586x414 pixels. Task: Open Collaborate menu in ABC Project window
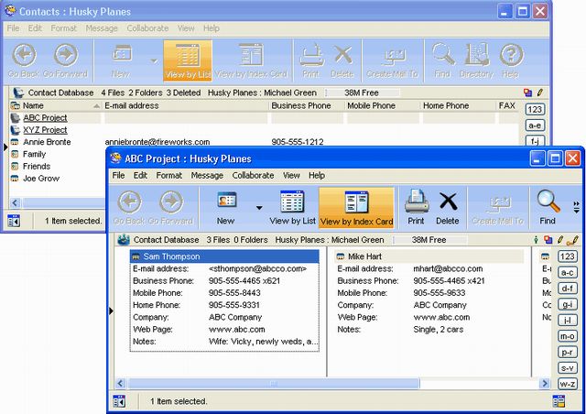coord(252,175)
